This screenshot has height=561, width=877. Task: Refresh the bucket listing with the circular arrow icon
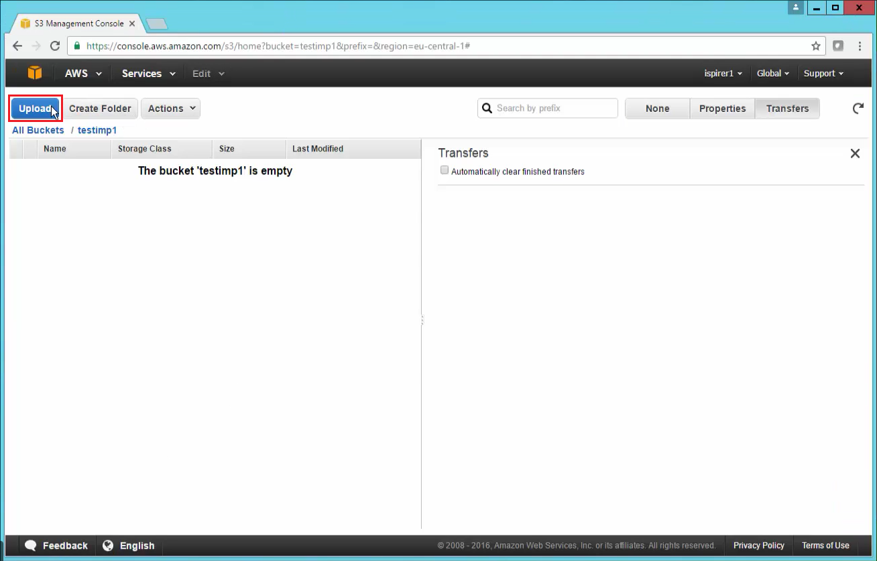858,109
